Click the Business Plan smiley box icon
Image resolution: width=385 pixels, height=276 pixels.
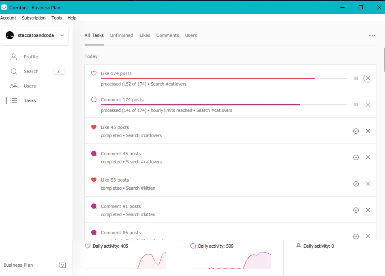coord(62,265)
